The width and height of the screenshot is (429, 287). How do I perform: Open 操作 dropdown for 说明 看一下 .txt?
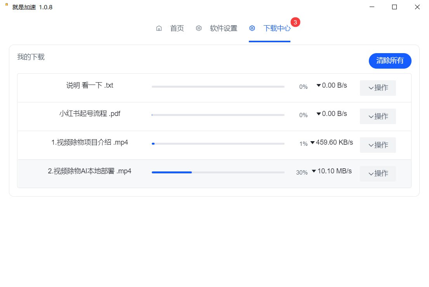378,88
